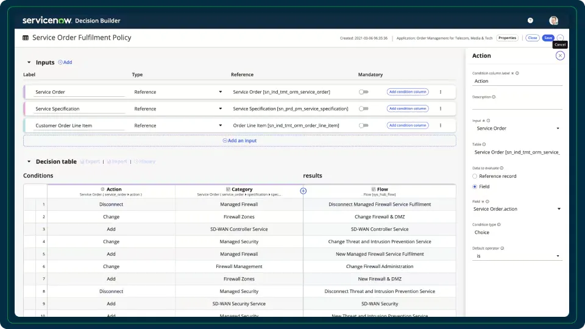Click Add condition column for Customer Order Line Item
This screenshot has width=585, height=329.
pos(408,126)
